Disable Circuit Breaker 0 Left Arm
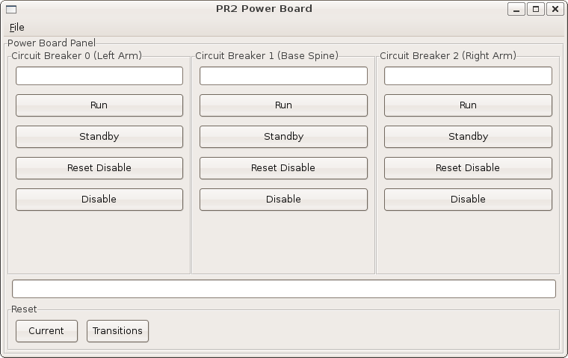Viewport: 568px width, 358px height. tap(99, 200)
